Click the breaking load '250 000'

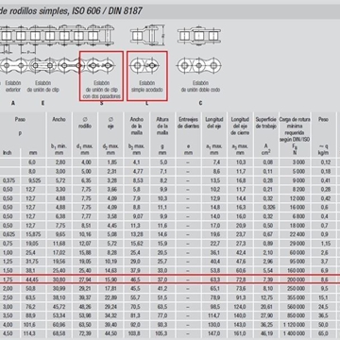[x=297, y=288]
